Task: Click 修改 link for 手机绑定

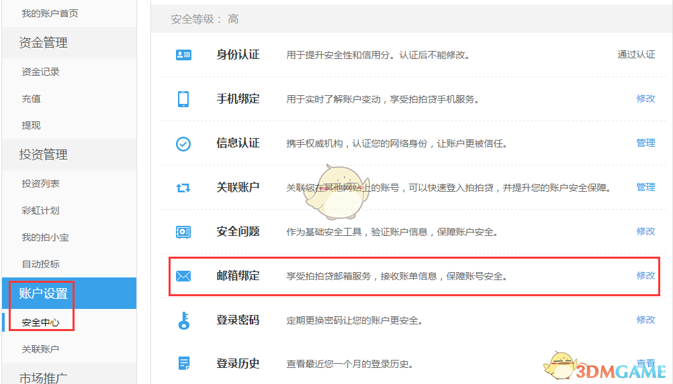Action: 645,99
